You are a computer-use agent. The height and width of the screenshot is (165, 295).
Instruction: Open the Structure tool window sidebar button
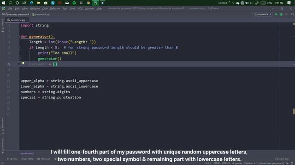2,126
